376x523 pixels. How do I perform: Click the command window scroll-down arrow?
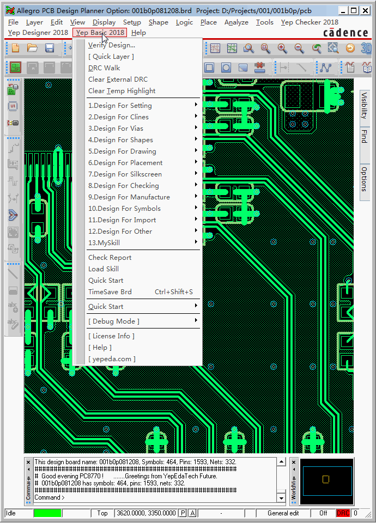coord(282,498)
